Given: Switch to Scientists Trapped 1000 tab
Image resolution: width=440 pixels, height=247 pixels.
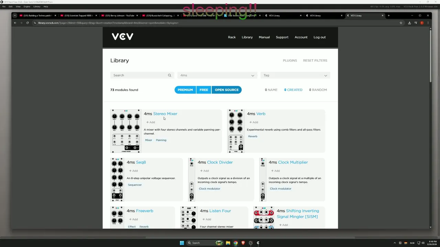Looking at the screenshot, I should pos(79,15).
